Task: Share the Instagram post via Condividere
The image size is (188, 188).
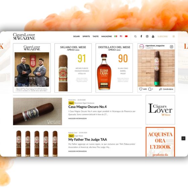Action: click(x=166, y=89)
